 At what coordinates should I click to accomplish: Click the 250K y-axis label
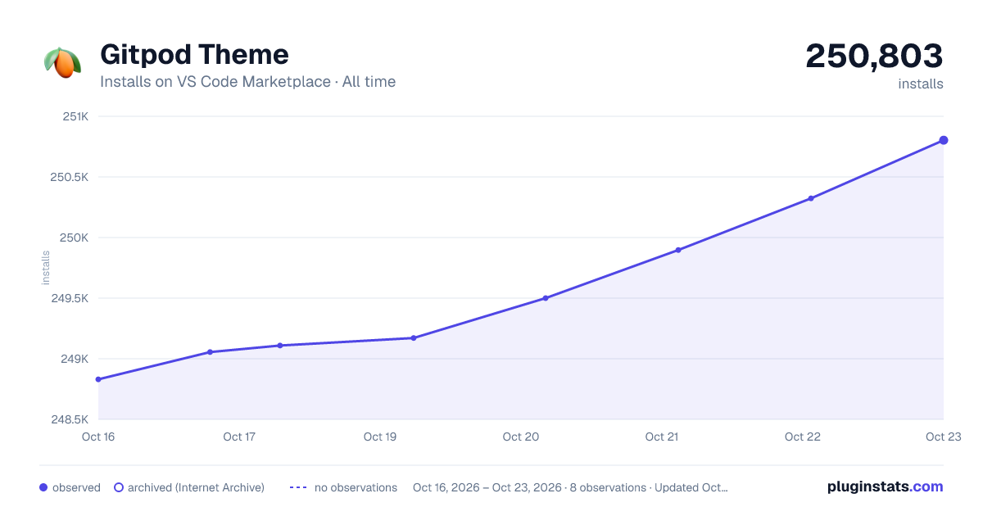tap(74, 238)
